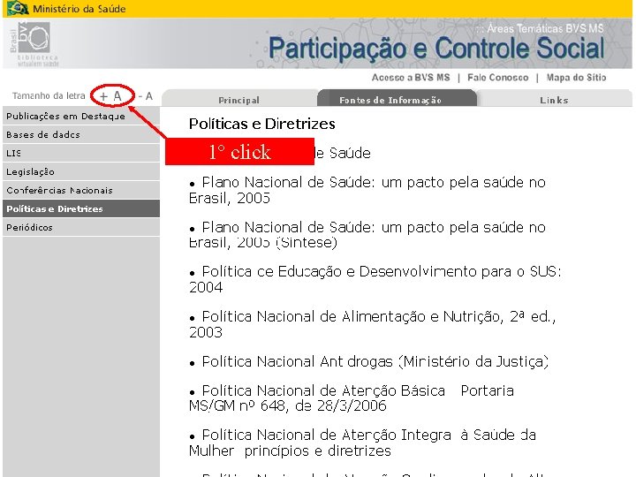Open the Principal tab
The height and width of the screenshot is (477, 636).
(238, 100)
